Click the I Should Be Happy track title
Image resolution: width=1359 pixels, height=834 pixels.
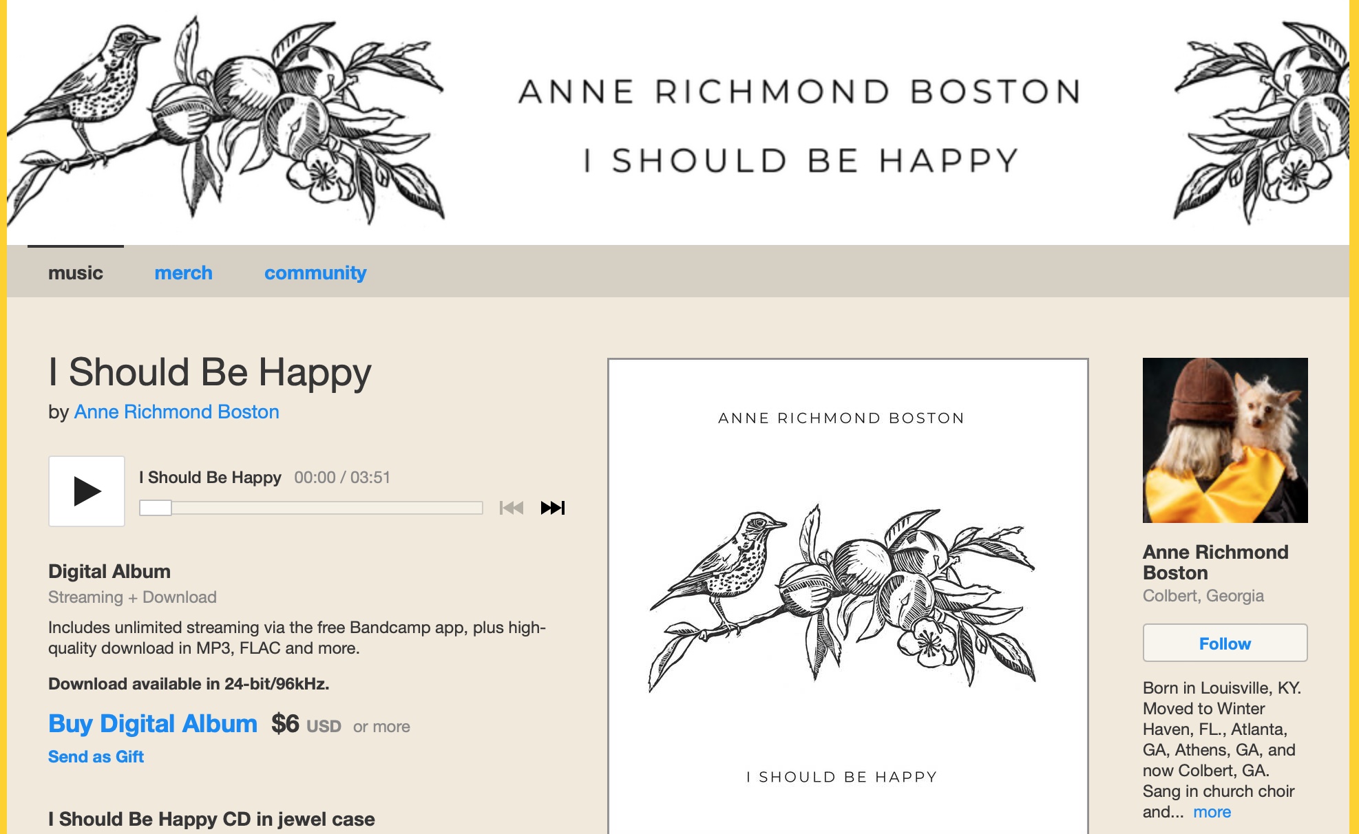point(210,478)
